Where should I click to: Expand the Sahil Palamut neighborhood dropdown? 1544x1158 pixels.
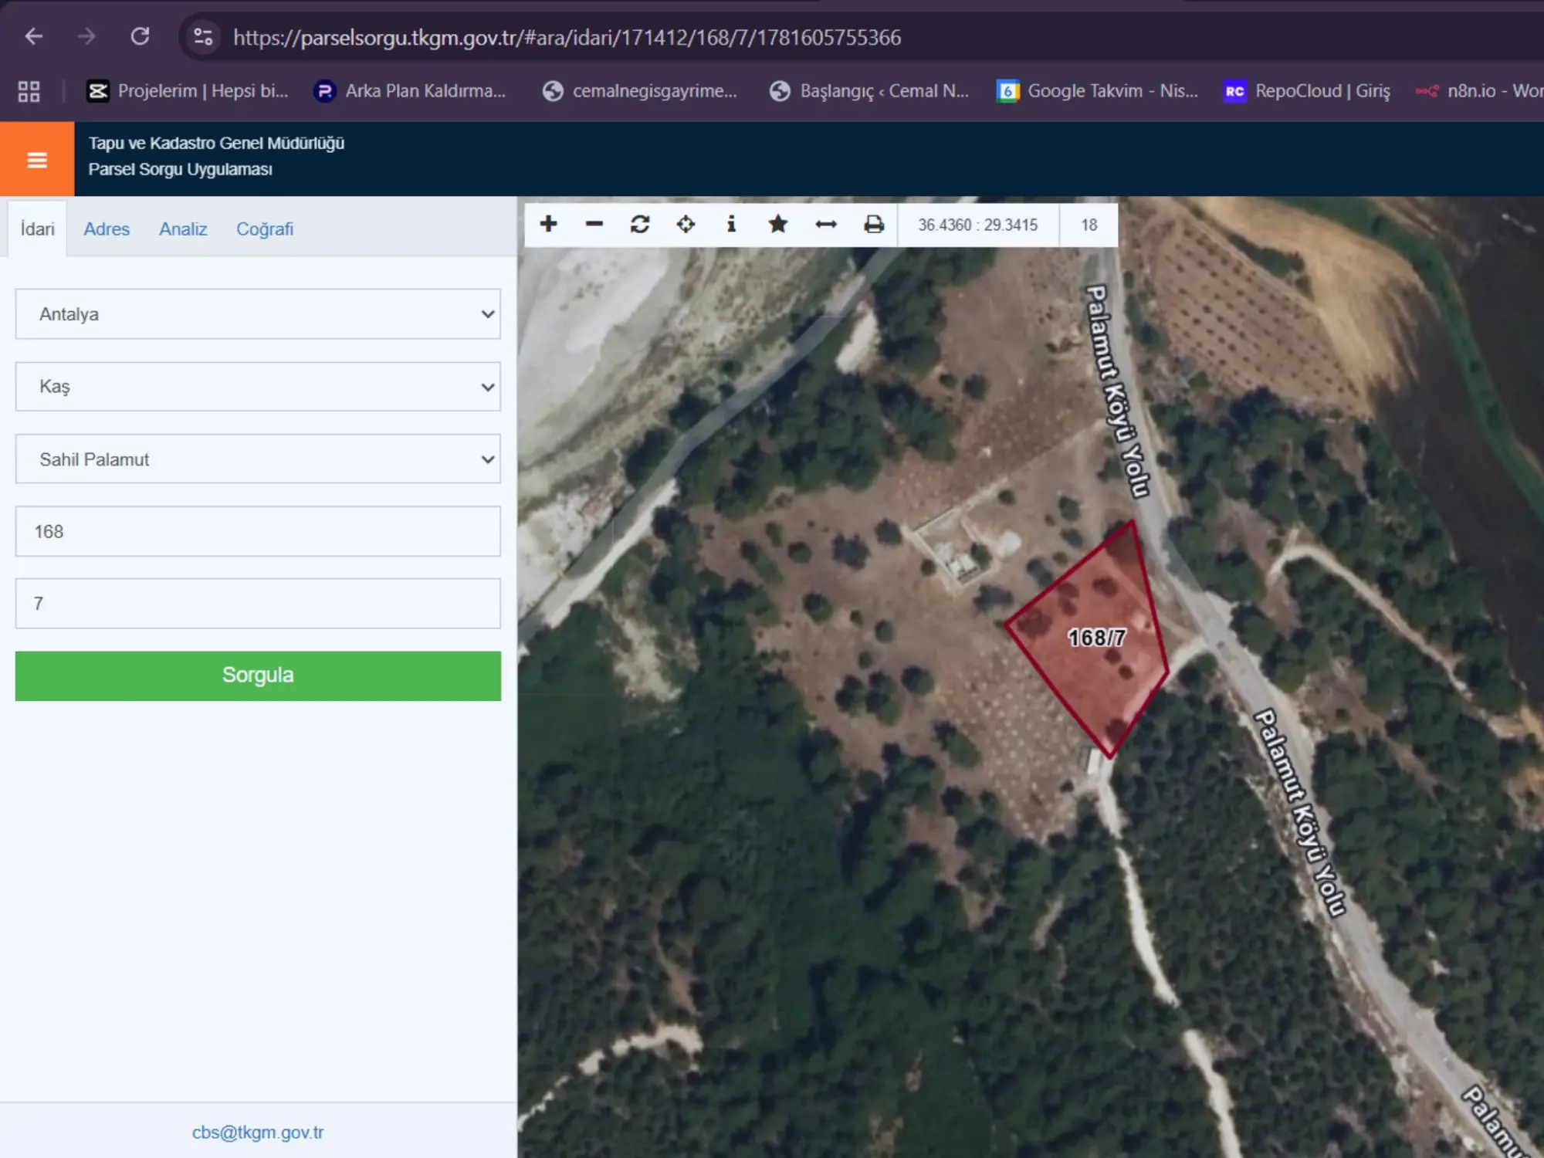(x=258, y=459)
